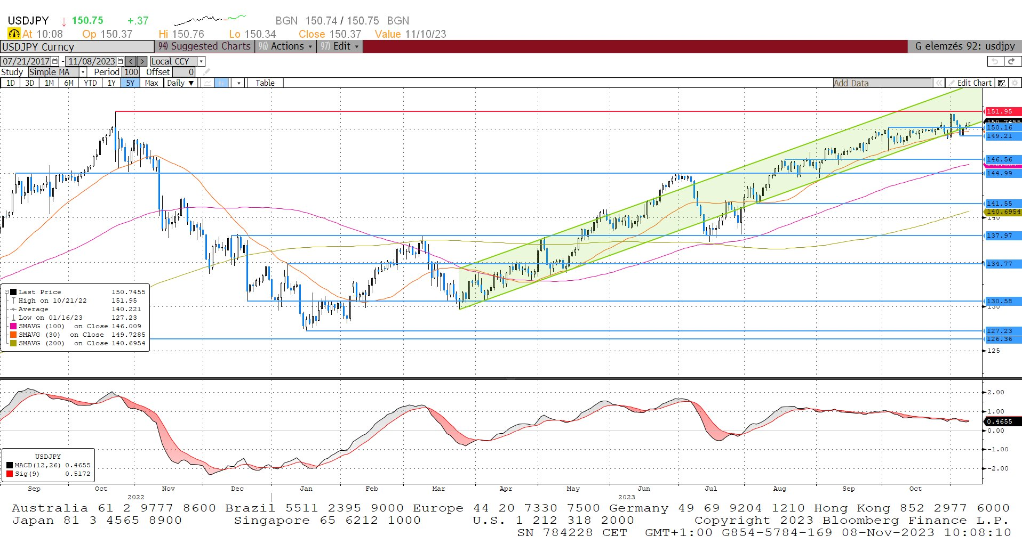Viewport: 1022px width, 560px height.
Task: Collapse panel using double left chevrons
Action: (x=938, y=83)
